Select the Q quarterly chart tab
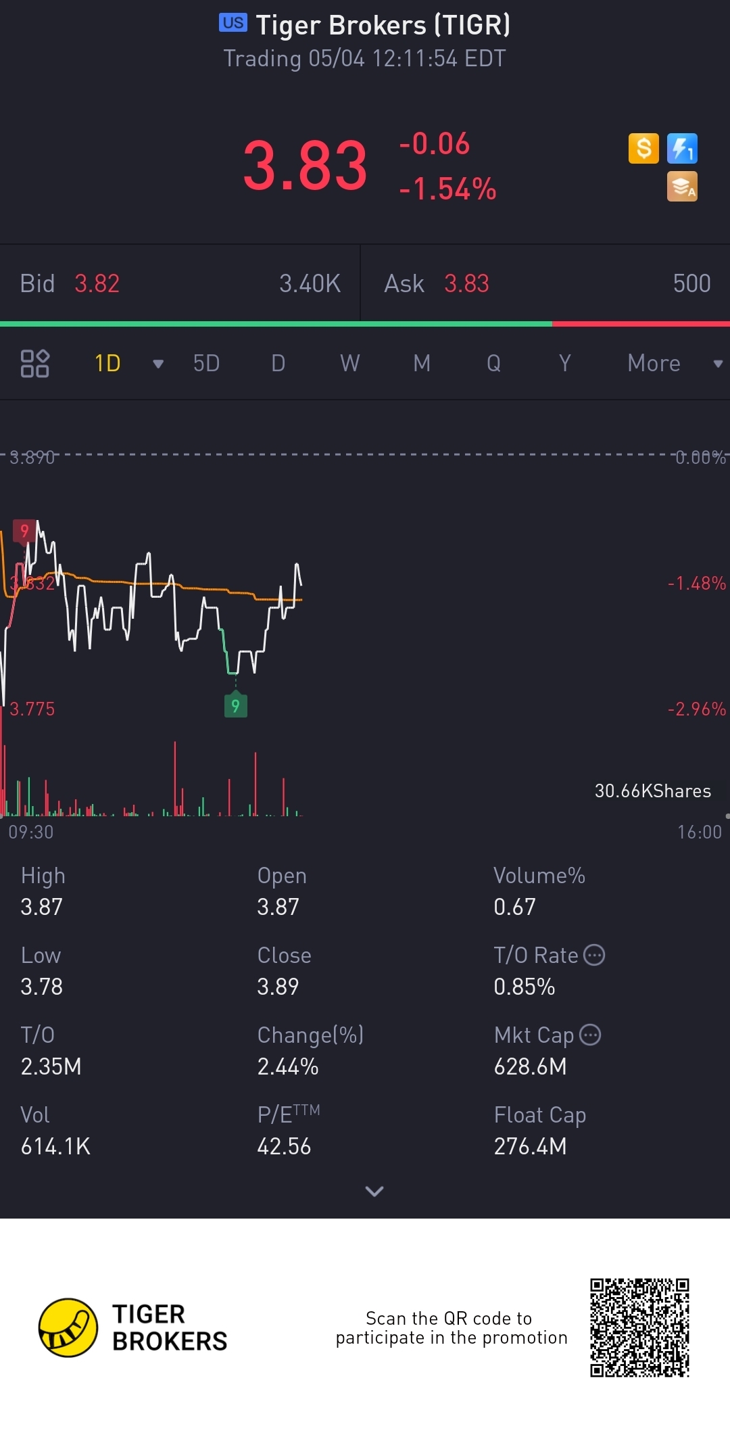Image resolution: width=730 pixels, height=1437 pixels. 493,363
